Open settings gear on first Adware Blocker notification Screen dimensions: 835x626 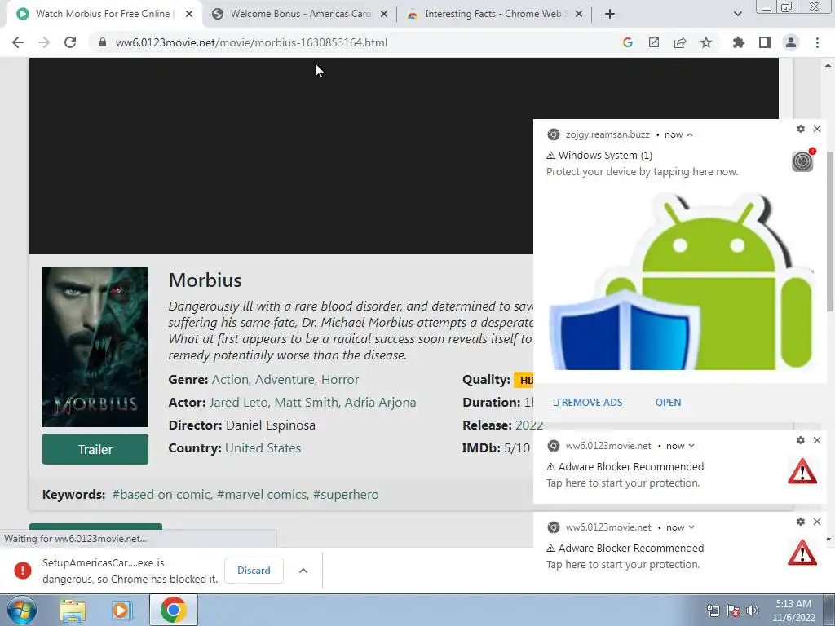pyautogui.click(x=801, y=440)
